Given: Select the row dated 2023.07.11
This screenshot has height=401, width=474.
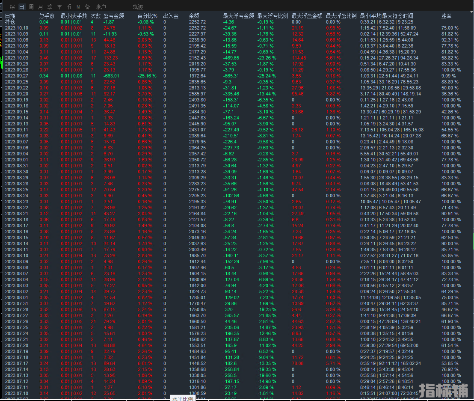Looking at the screenshot, I should [x=237, y=387].
